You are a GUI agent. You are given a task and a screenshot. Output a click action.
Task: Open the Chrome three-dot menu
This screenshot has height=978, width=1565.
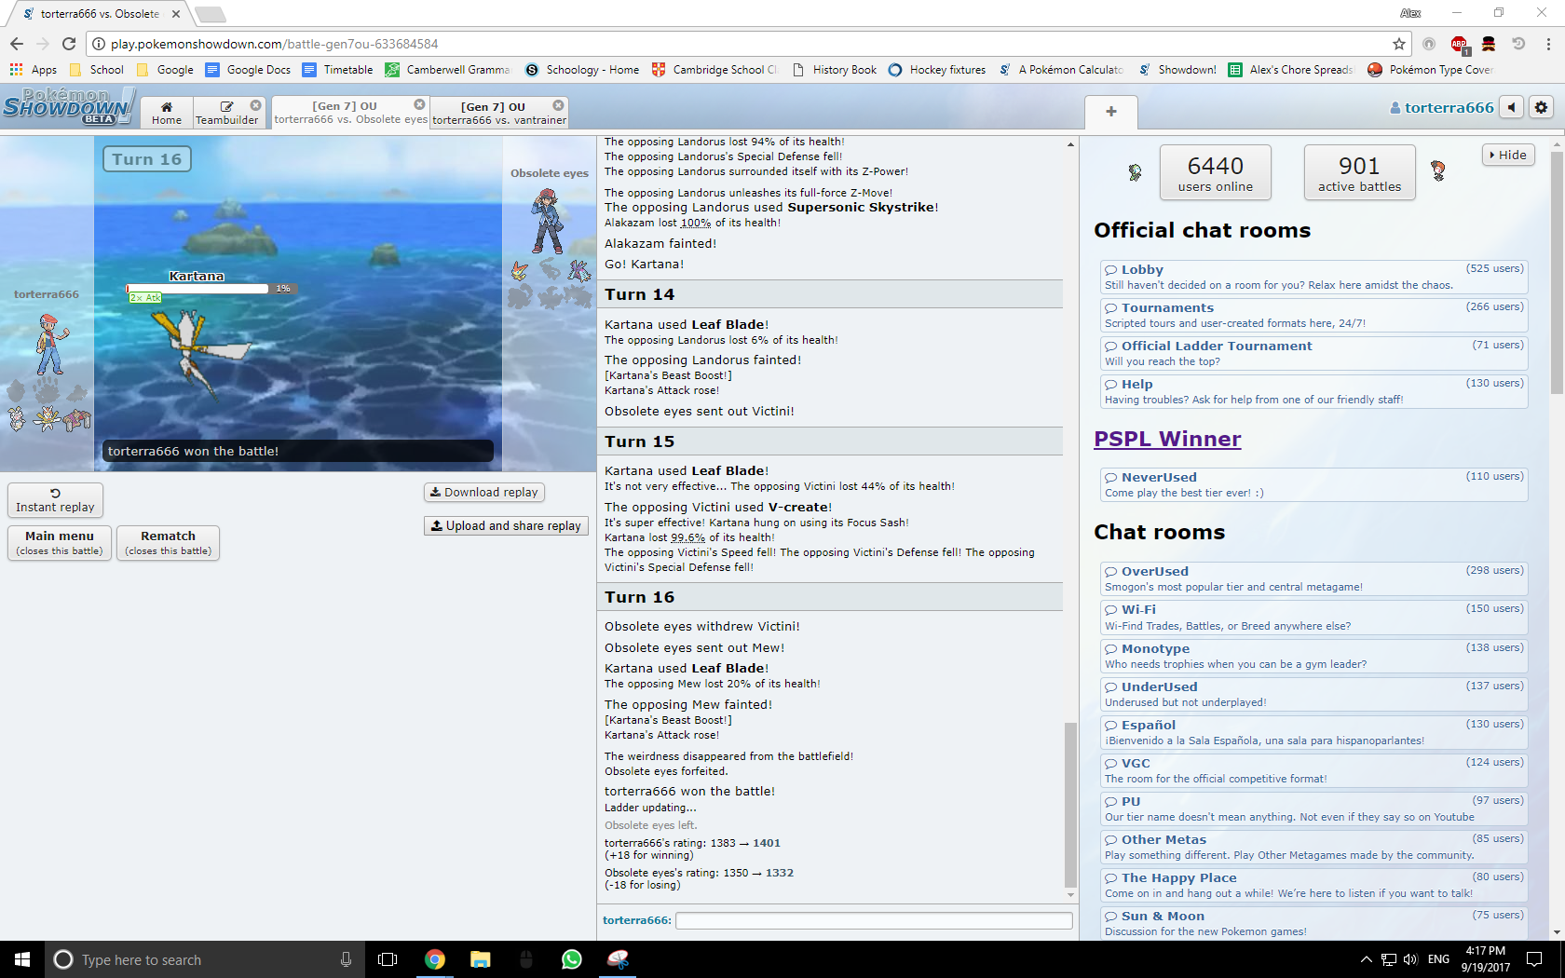[1548, 44]
